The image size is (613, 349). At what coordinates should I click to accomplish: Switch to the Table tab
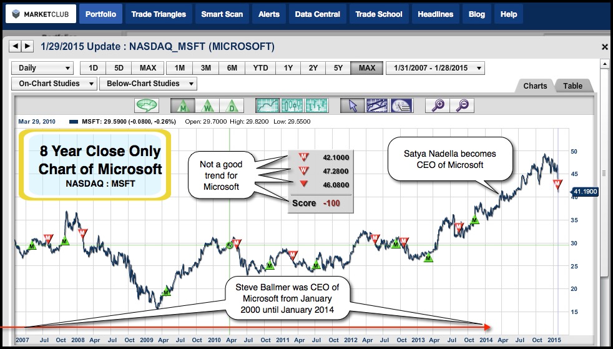click(x=572, y=86)
